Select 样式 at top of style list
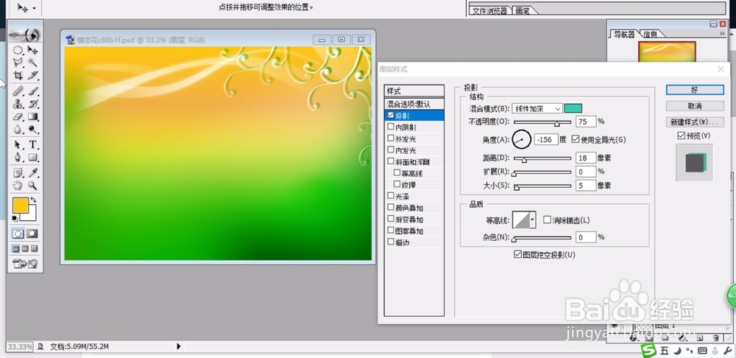 pos(414,91)
